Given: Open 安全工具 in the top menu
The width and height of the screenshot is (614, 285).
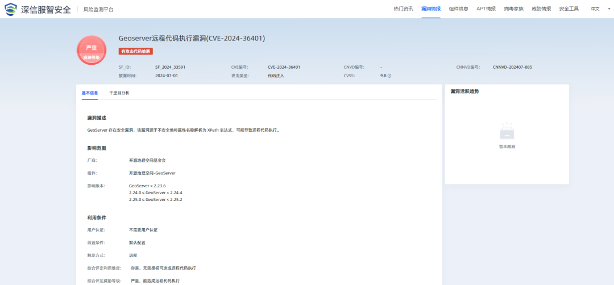Looking at the screenshot, I should pos(569,9).
